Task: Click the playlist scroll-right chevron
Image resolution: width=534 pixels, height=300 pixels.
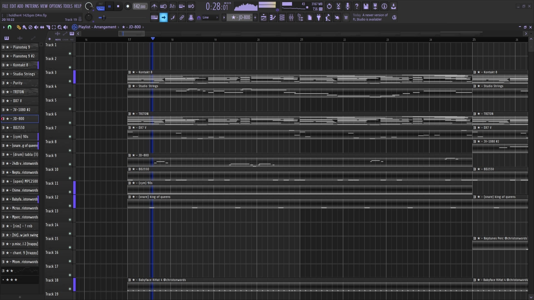Action: click(526, 34)
